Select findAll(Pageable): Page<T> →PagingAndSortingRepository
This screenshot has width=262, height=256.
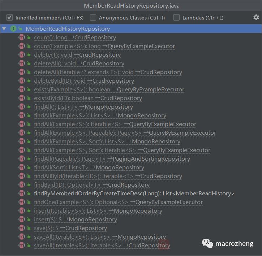click(112, 159)
